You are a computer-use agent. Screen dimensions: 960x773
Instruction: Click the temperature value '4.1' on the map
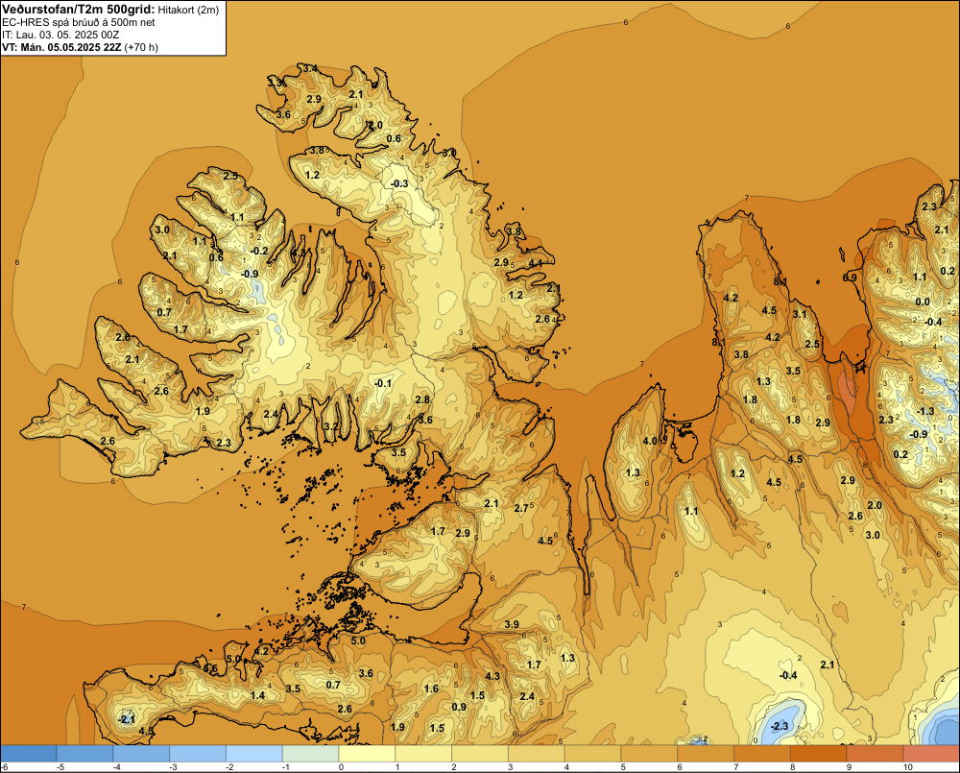pyautogui.click(x=536, y=263)
